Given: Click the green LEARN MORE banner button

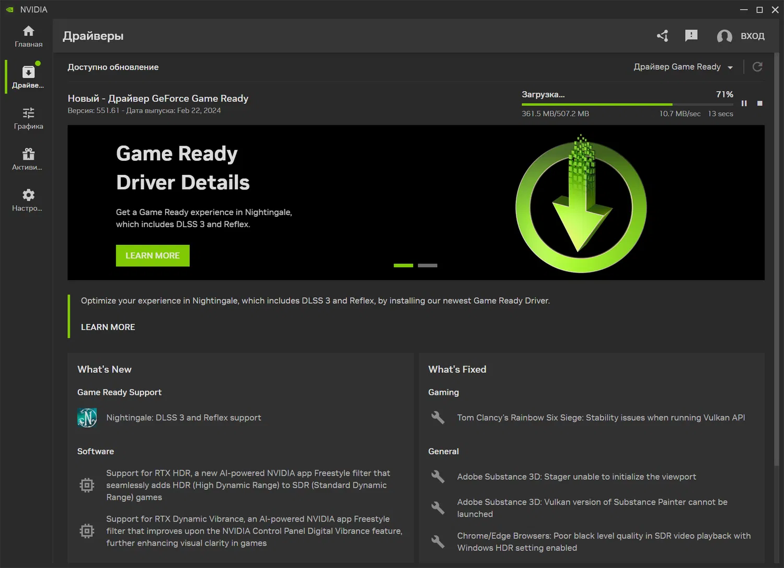Looking at the screenshot, I should [153, 256].
